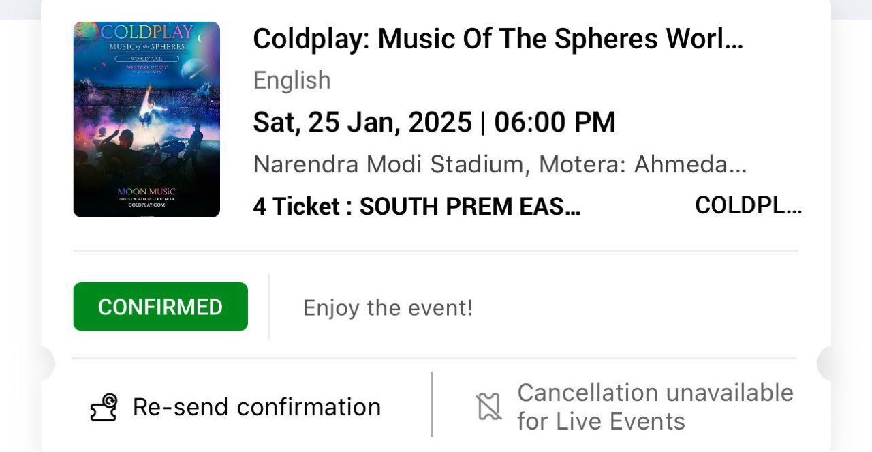The height and width of the screenshot is (452, 872).
Task: Click the Re-send confirmation ticket icon
Action: pos(104,408)
